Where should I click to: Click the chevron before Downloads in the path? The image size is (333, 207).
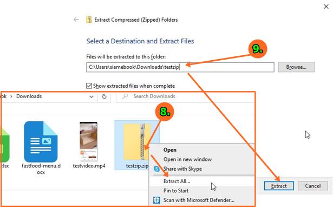[11, 96]
